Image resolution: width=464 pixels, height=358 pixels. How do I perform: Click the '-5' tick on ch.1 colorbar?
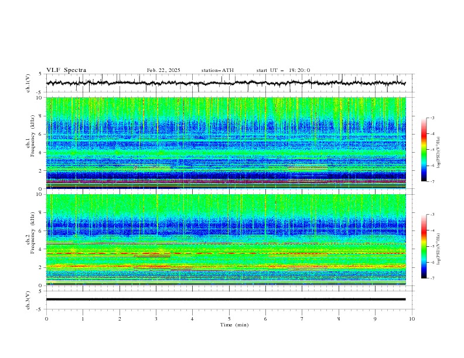432,150
